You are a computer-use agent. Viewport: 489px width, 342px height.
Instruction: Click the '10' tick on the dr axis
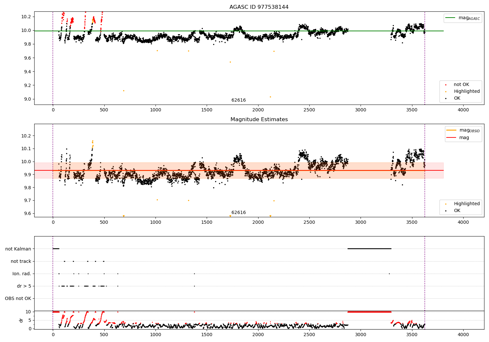28,312
